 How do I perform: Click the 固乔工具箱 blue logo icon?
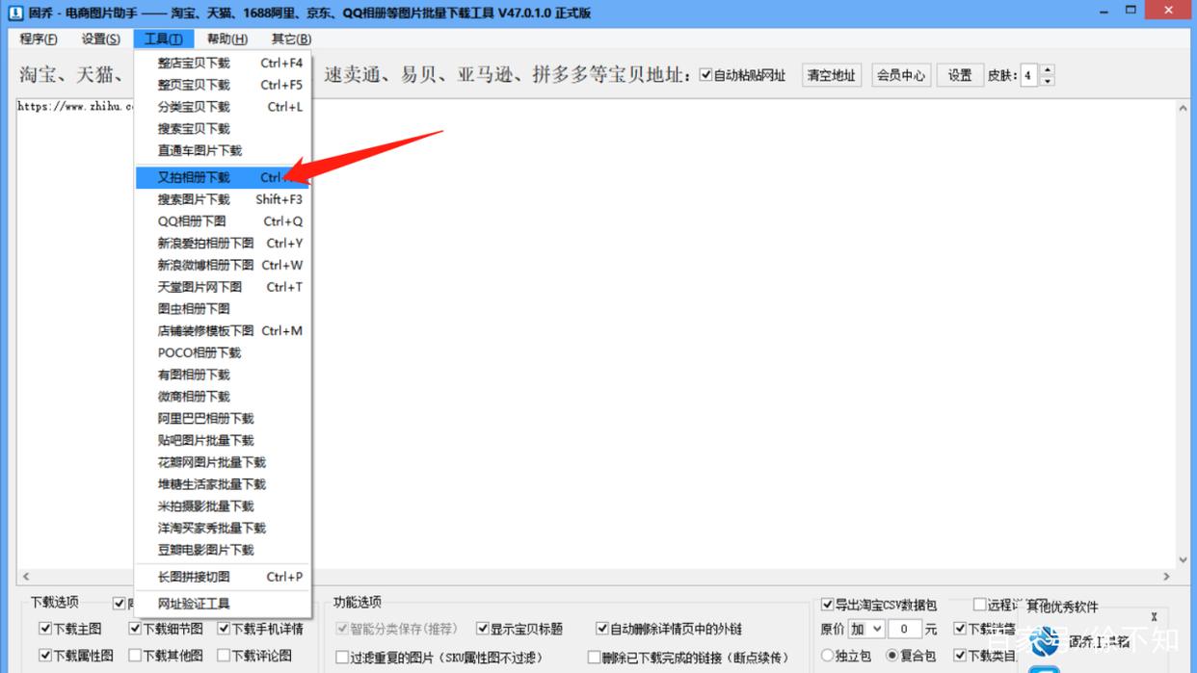coord(1046,641)
